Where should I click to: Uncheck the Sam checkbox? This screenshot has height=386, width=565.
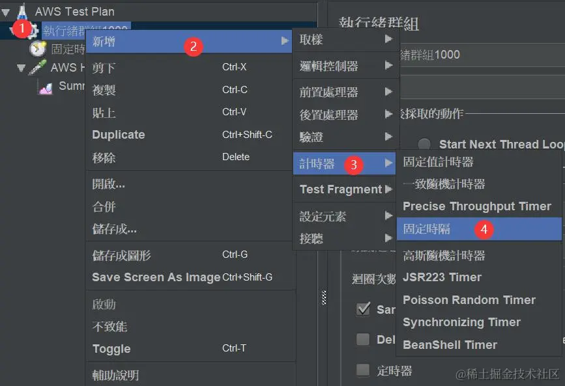tap(363, 310)
